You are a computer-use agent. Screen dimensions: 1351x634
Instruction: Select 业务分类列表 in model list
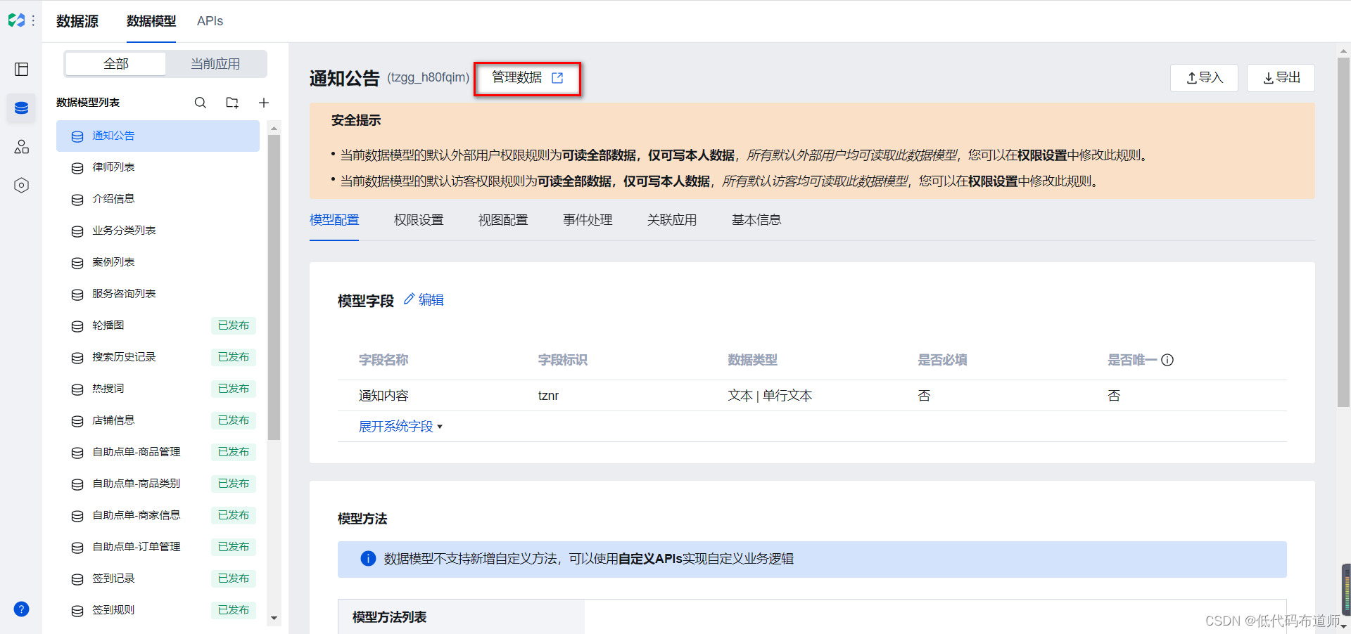point(158,231)
